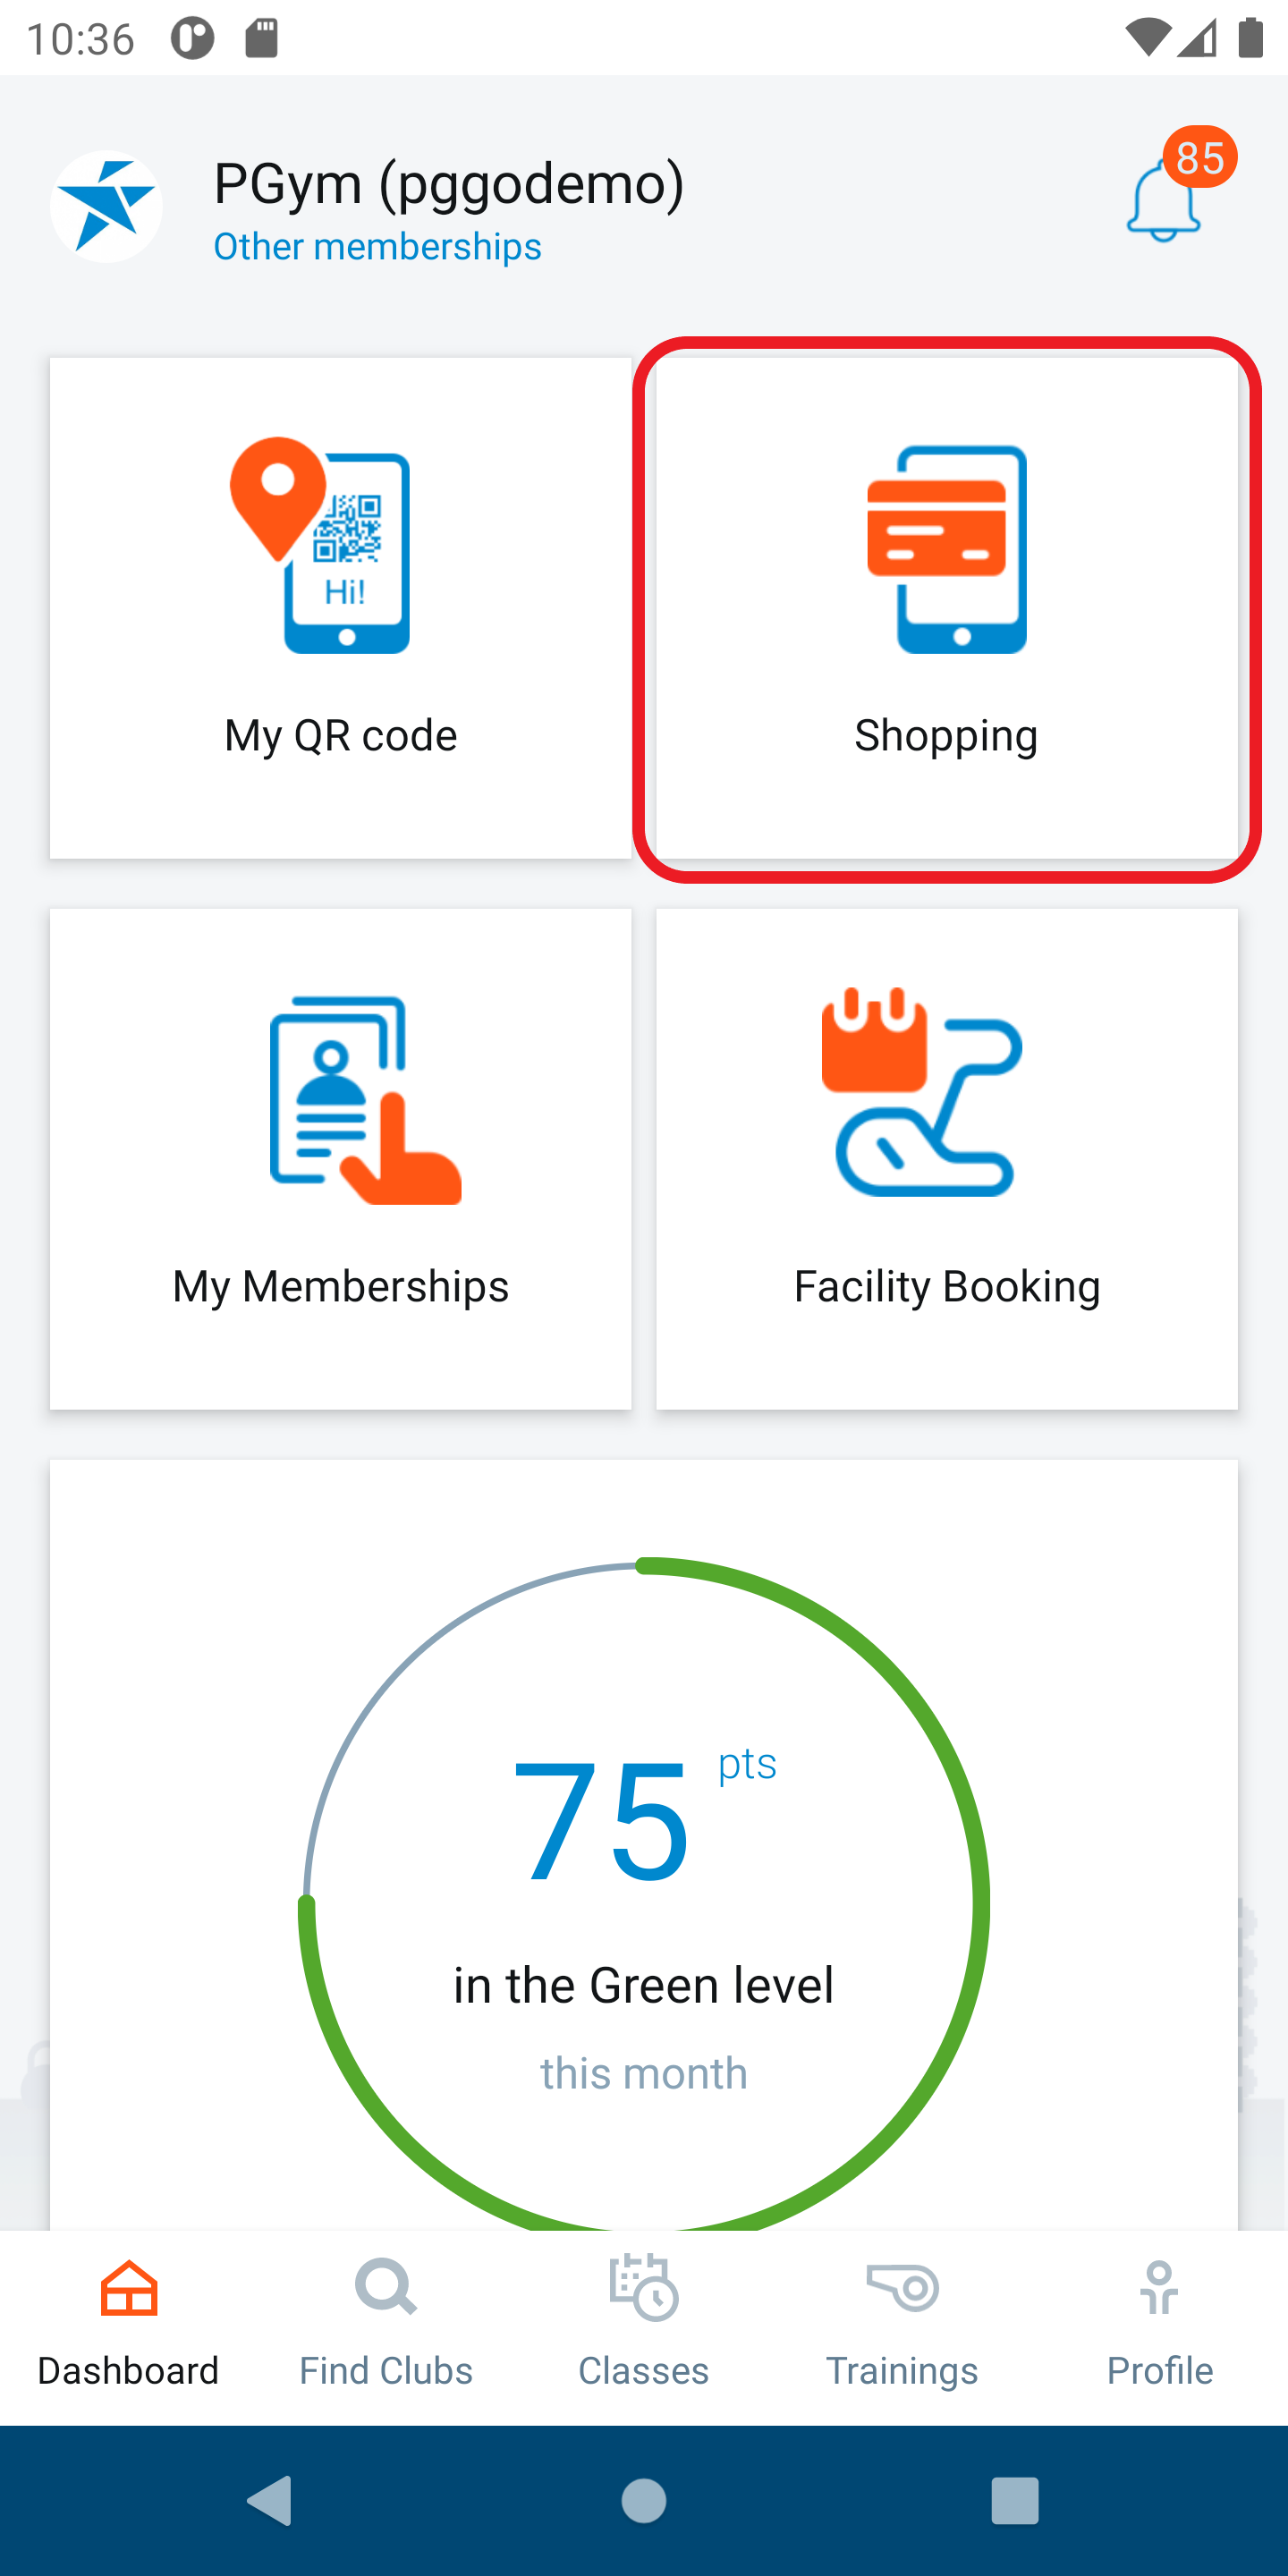Open the Profile tab
1288x2576 pixels.
(1159, 2322)
